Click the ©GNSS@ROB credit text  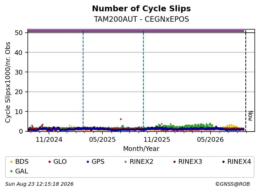point(233,184)
